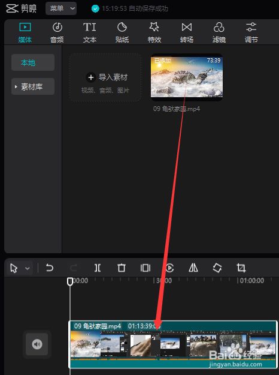Open the 特效 effects panel

point(154,32)
